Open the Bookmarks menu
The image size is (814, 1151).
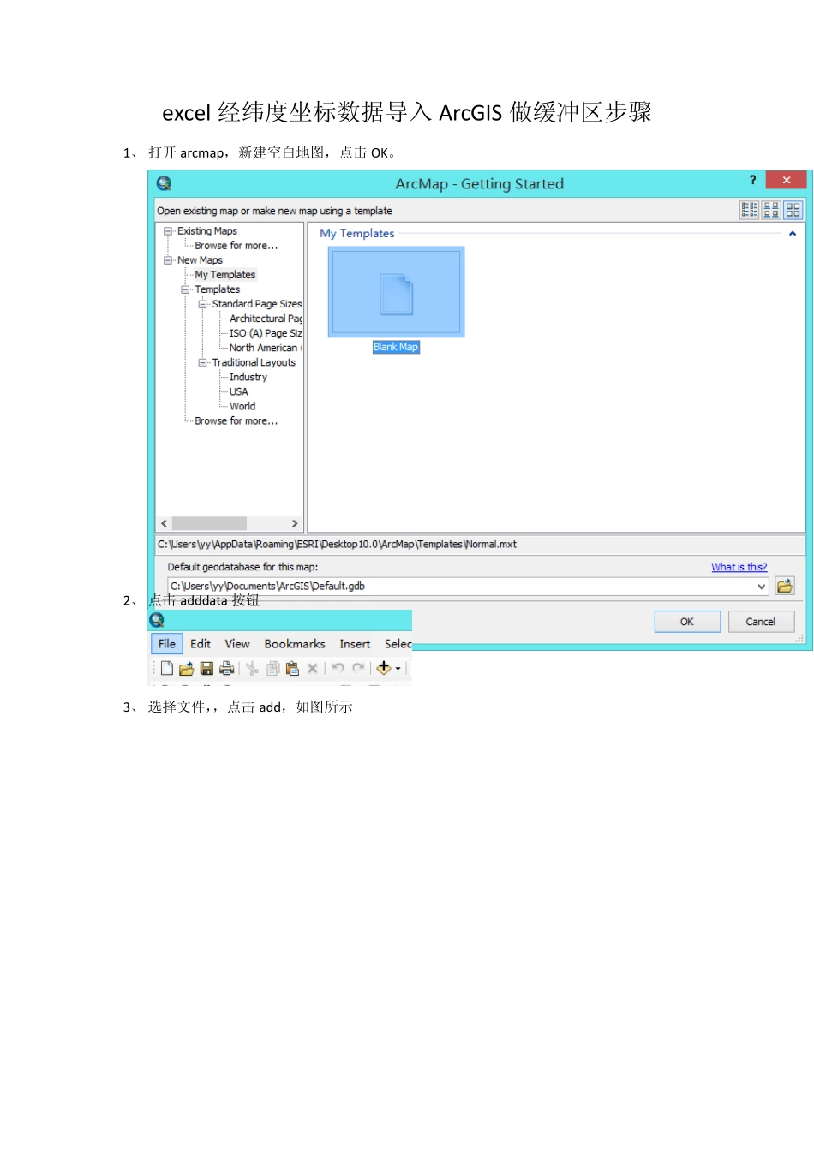295,644
